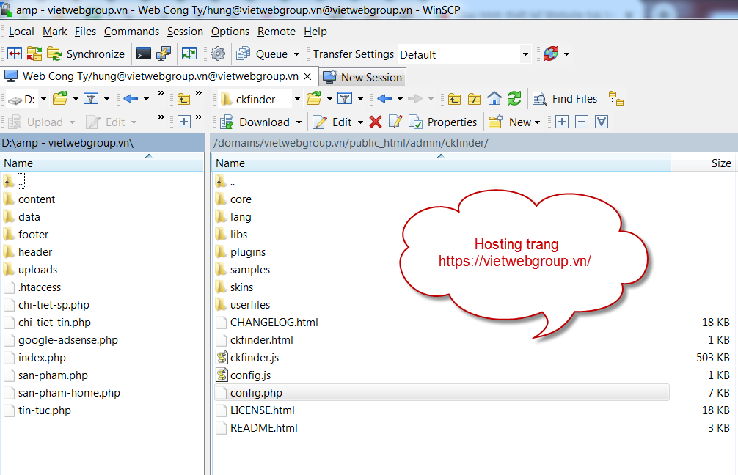Open remote root directory icon
Viewport: 738px width, 475px height.
pos(475,99)
